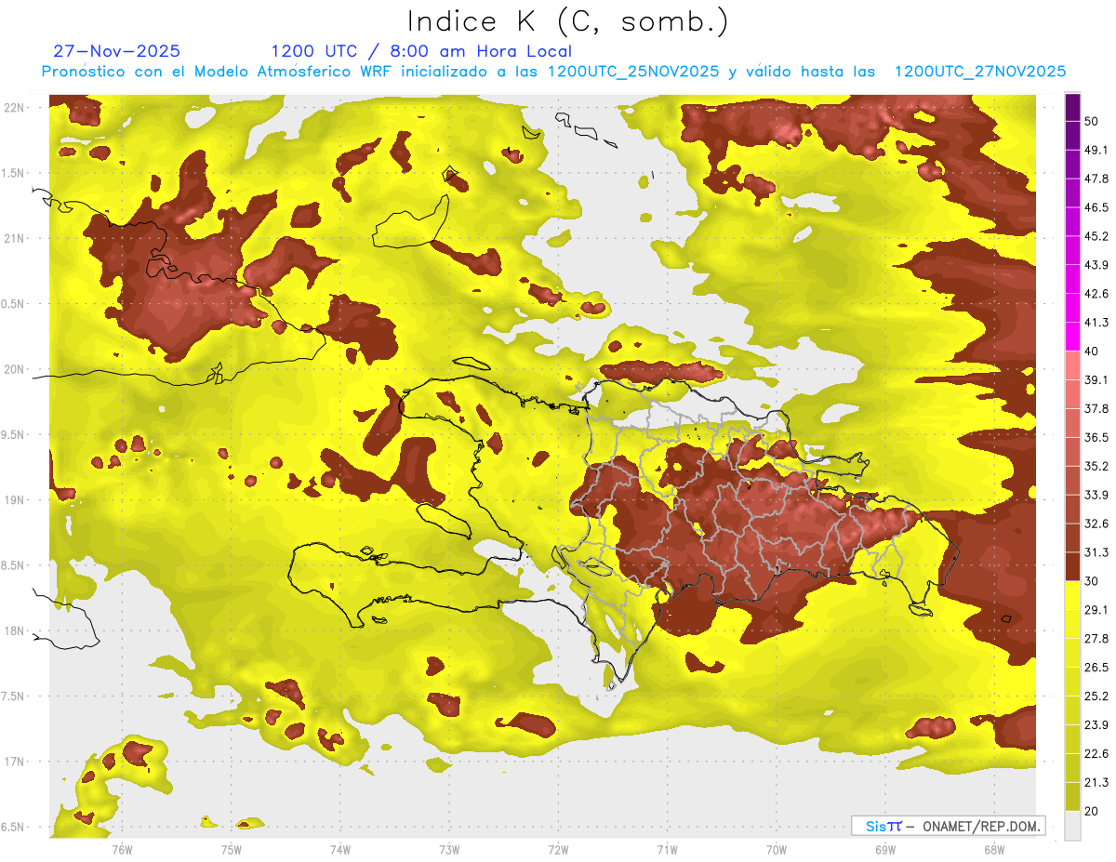Click the '19N' latitude label
Viewport: 1116px width, 862px height.
coord(16,500)
